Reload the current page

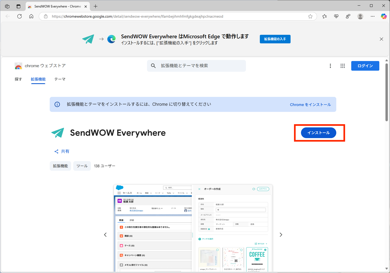click(20, 16)
